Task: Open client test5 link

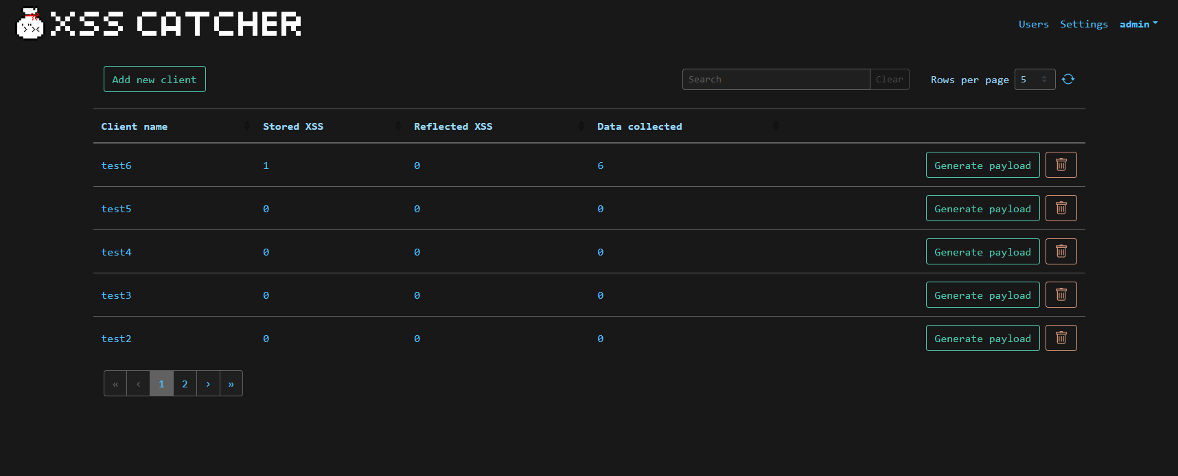Action: (x=116, y=209)
